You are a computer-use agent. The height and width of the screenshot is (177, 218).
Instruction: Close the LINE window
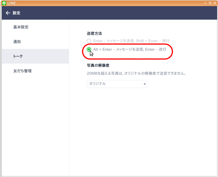click(x=215, y=3)
